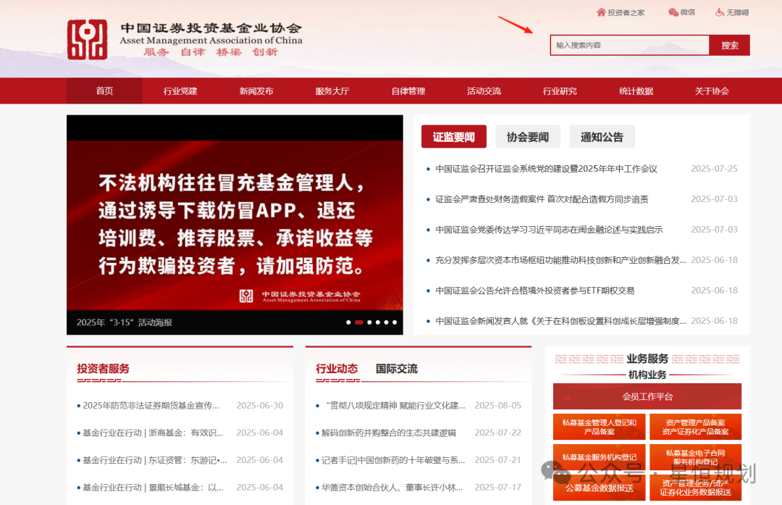
Task: Switch to 协会要闻 tab
Action: tap(528, 137)
